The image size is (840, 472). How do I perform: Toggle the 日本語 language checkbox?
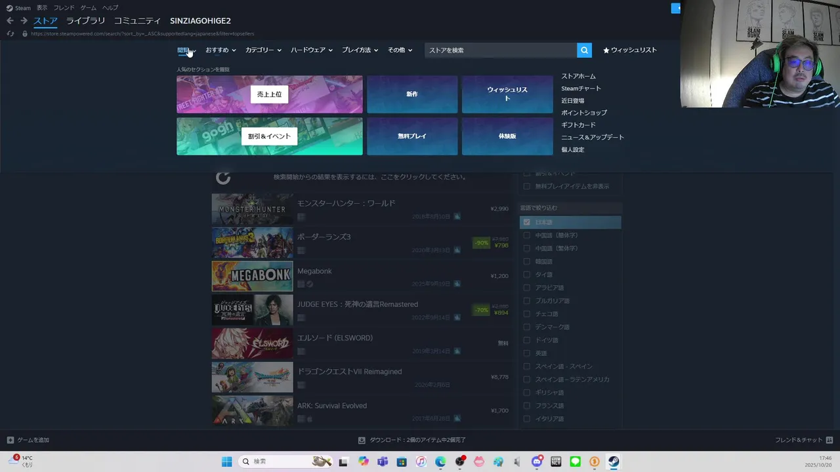[526, 222]
